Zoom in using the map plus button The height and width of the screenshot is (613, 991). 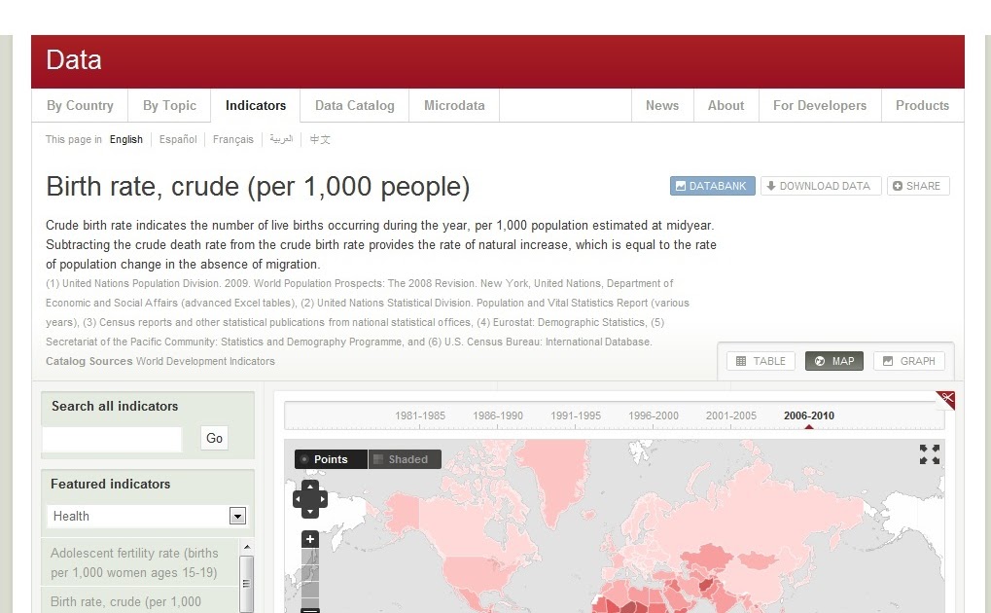coord(309,538)
